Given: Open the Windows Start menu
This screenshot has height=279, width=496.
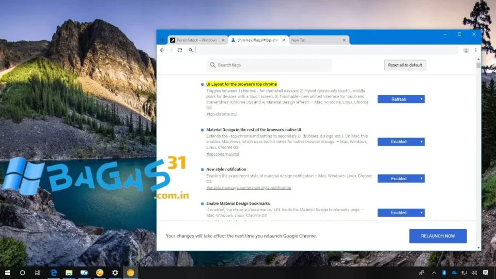Looking at the screenshot, I should (7, 273).
